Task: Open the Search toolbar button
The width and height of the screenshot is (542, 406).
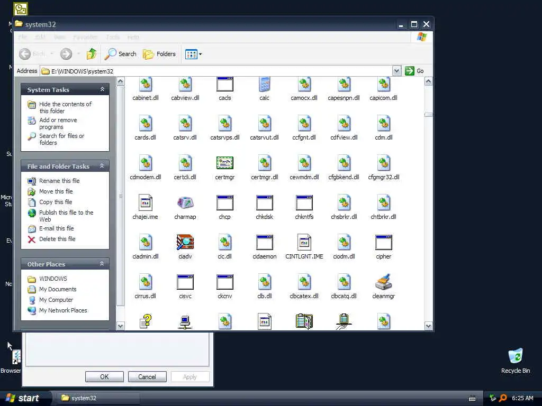Action: 121,54
